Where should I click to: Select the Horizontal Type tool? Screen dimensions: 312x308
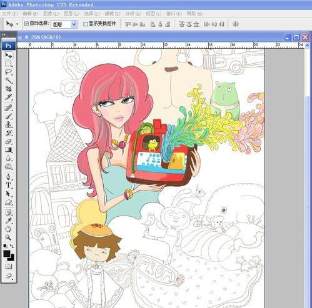coord(9,185)
